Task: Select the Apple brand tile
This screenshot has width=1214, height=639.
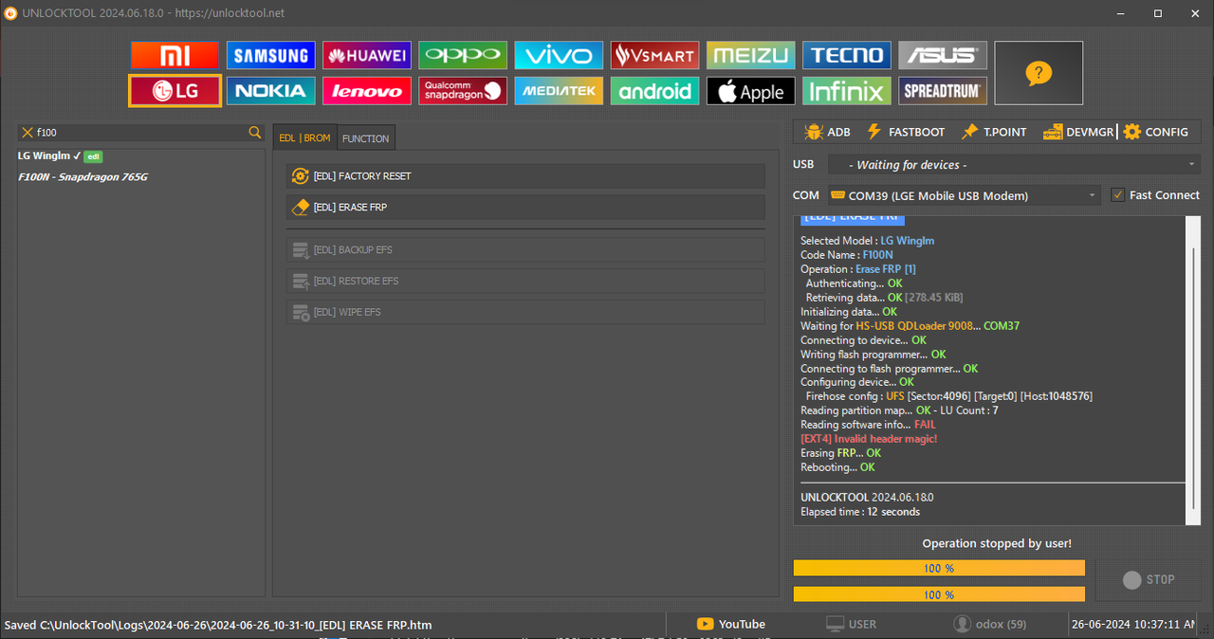Action: [x=750, y=91]
